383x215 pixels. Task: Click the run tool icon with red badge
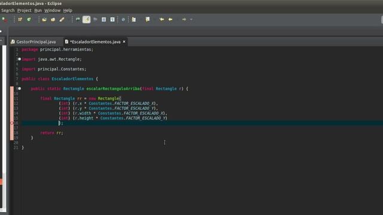[x=4, y=20]
